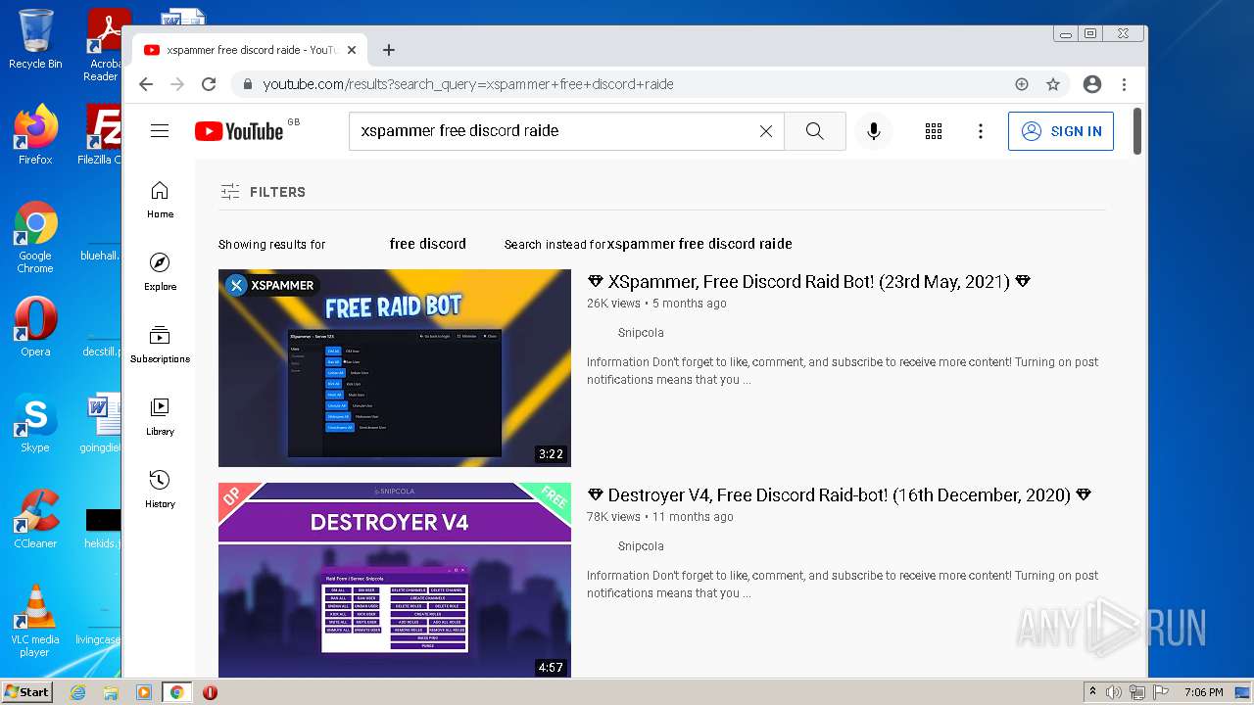
Task: Open the Subscriptions sidebar item
Action: pos(160,345)
